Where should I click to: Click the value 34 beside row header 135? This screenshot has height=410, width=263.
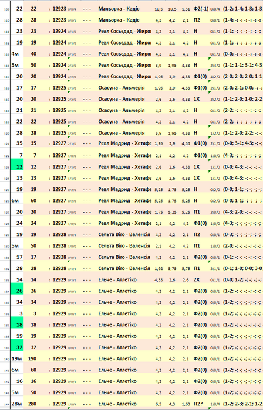pyautogui.click(x=19, y=302)
